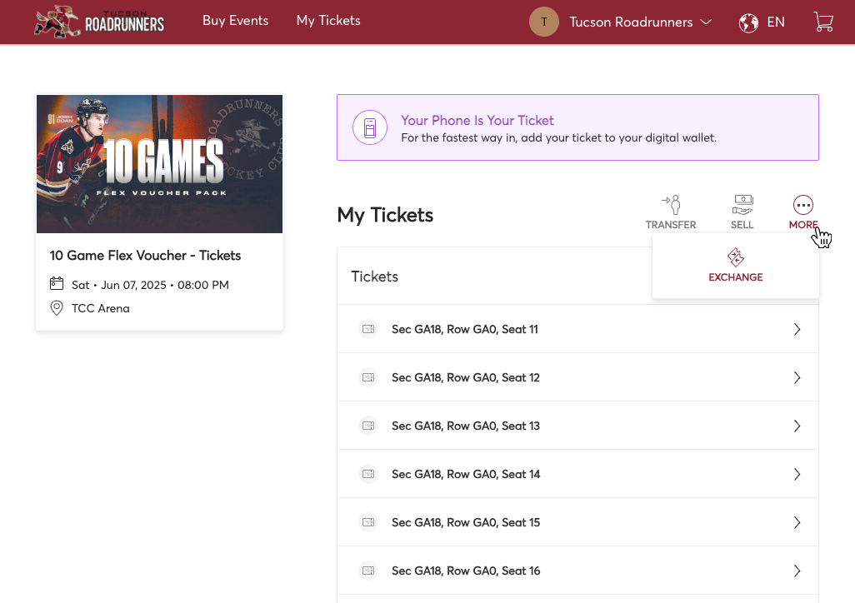The image size is (855, 603).
Task: Go to My Tickets in navigation bar
Action: point(328,21)
